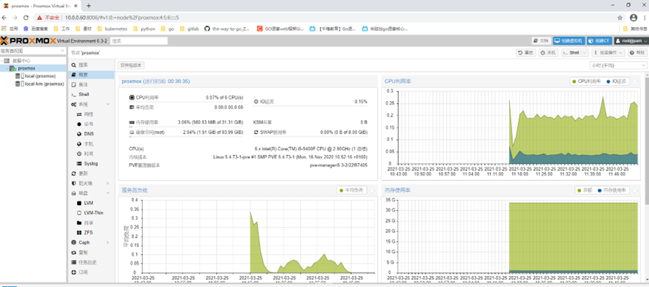Click the Create CT (创建CT) button
The image size is (649, 287).
coord(599,41)
